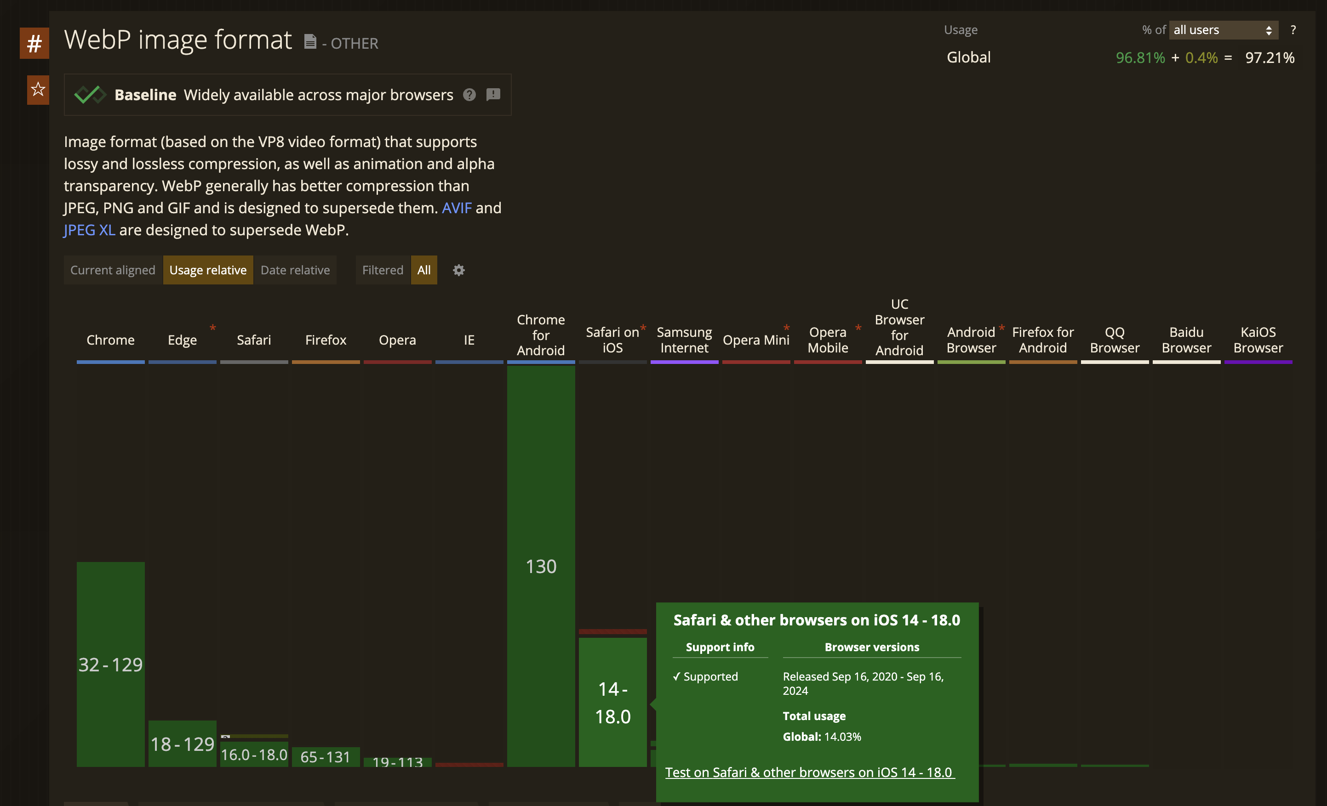
Task: Click KaiOS Browser column header
Action: point(1258,340)
